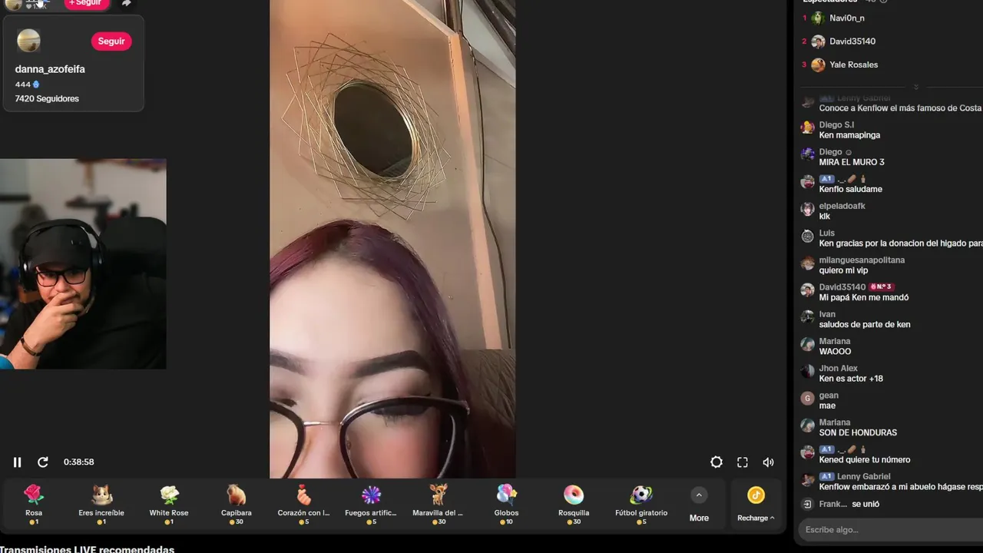Click gean's chat avatar
The width and height of the screenshot is (983, 553).
[807, 398]
